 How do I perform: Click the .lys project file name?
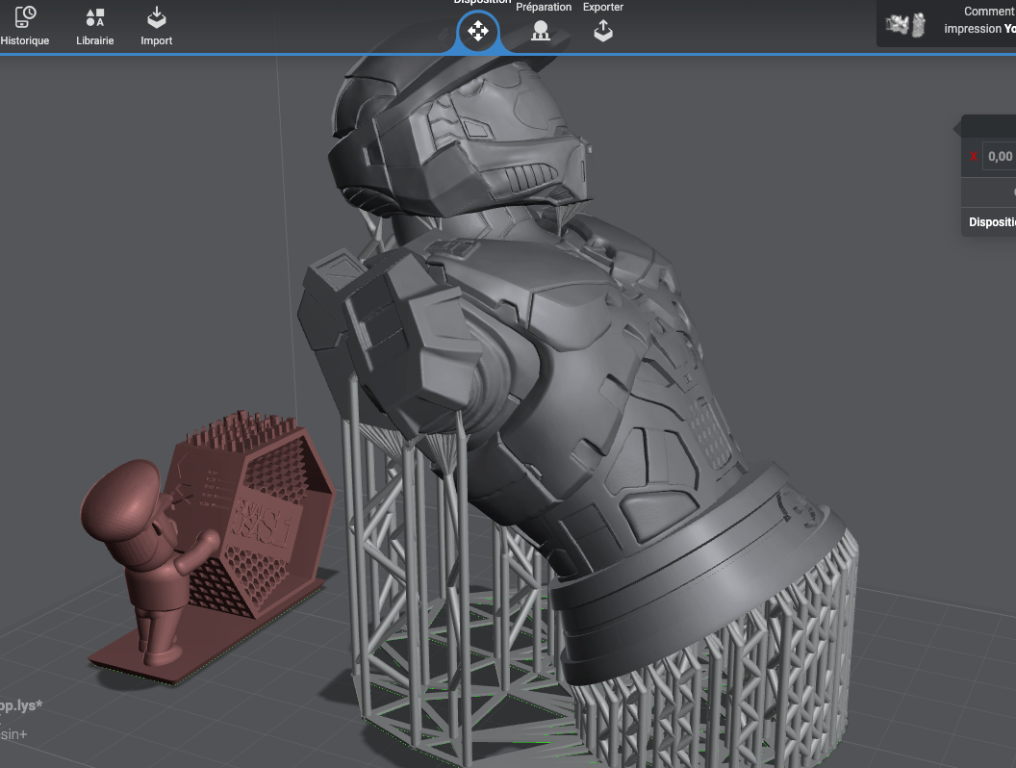coord(21,705)
